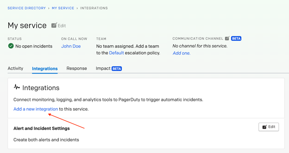
Task: Click Add a new integration link
Action: pyautogui.click(x=36, y=109)
